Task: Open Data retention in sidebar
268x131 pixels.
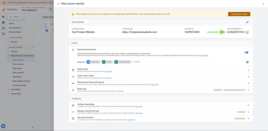Action: point(18,73)
